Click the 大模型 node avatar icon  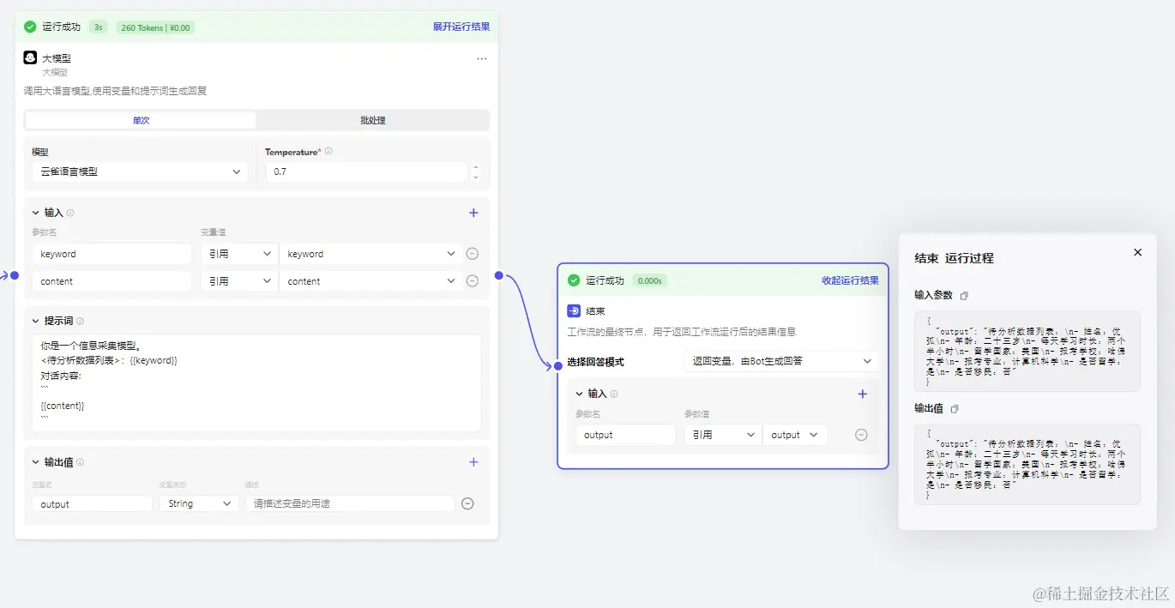coord(30,58)
